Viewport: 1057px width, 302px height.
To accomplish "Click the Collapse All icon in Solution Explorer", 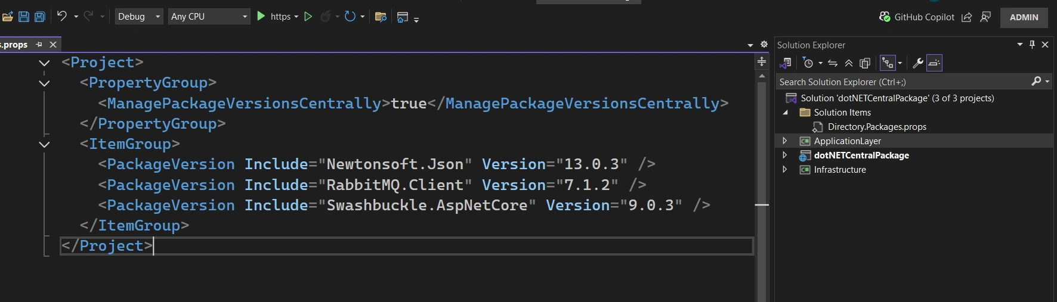I will 849,63.
